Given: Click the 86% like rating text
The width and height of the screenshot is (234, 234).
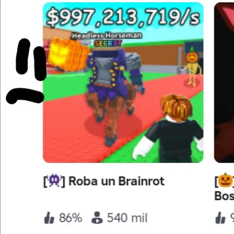Looking at the screenshot, I should (71, 218).
